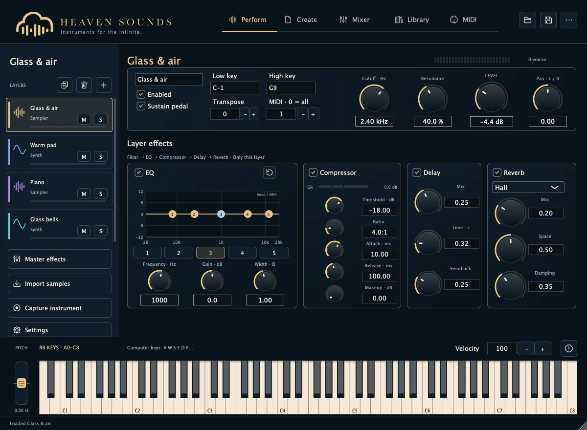Mute the Warm pad layer
Viewport: 587px width, 430px height.
pyautogui.click(x=84, y=156)
